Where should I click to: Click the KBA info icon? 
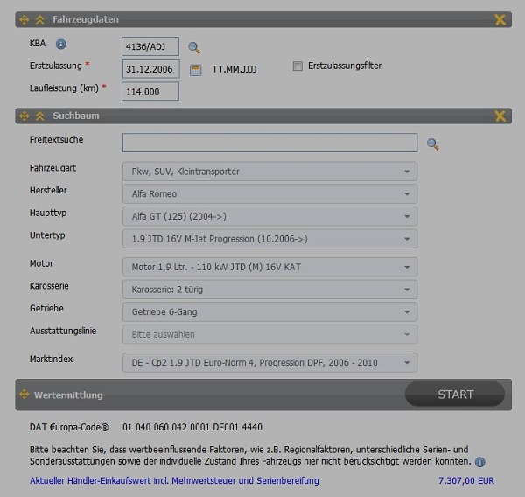pos(61,45)
